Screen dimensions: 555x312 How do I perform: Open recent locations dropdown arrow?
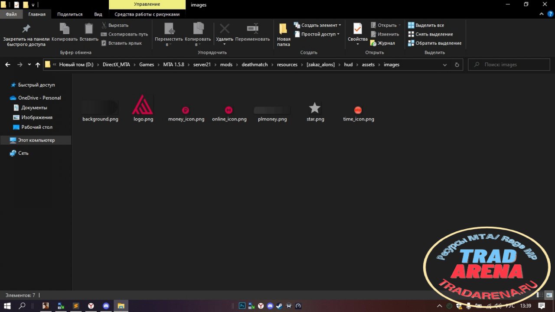[29, 65]
